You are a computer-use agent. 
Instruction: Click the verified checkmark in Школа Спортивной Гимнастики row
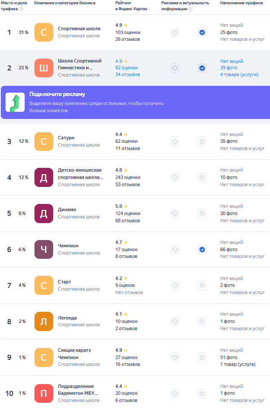point(202,68)
